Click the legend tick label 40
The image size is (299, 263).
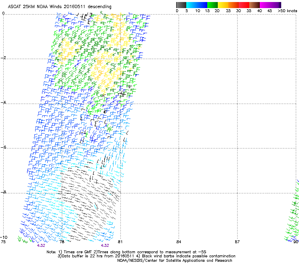(259, 11)
